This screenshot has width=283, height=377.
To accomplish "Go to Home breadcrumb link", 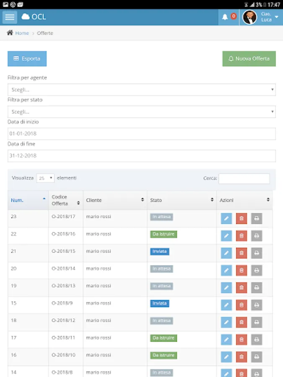I will pyautogui.click(x=22, y=33).
